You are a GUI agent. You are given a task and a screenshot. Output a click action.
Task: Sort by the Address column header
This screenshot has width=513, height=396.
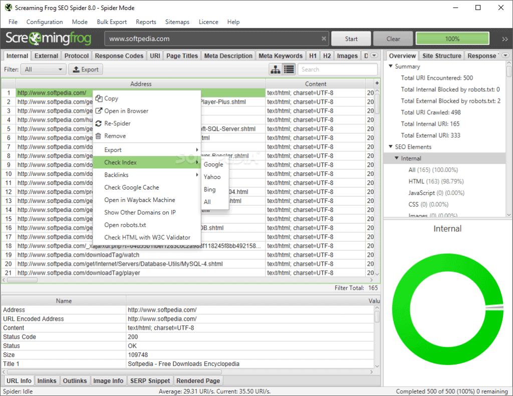pos(141,84)
